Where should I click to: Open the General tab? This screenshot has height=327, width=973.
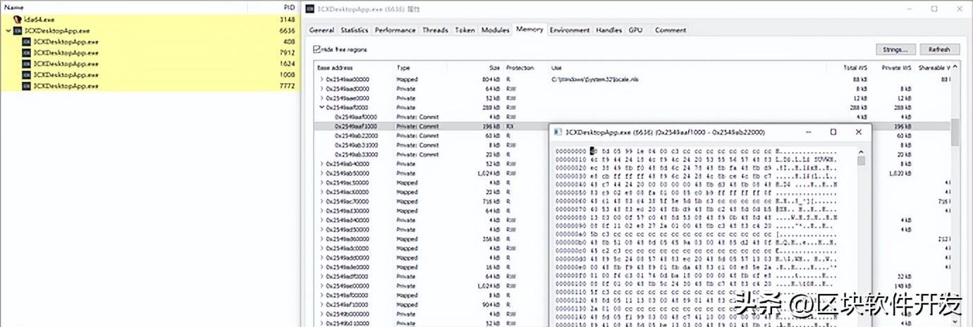pyautogui.click(x=322, y=30)
